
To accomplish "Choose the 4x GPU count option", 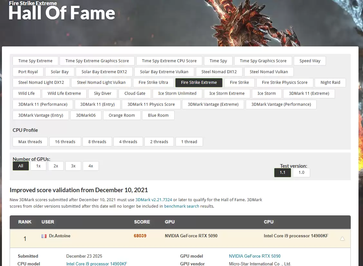I will coord(91,166).
